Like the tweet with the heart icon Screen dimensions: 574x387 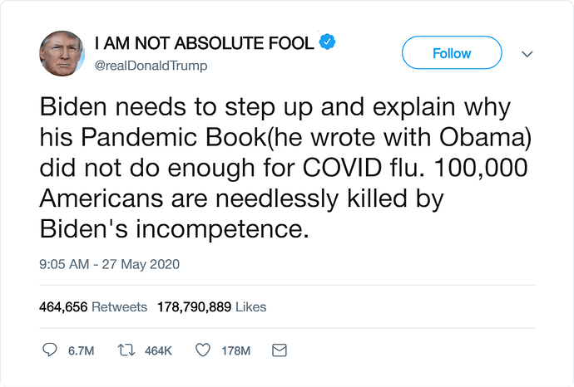(202, 351)
